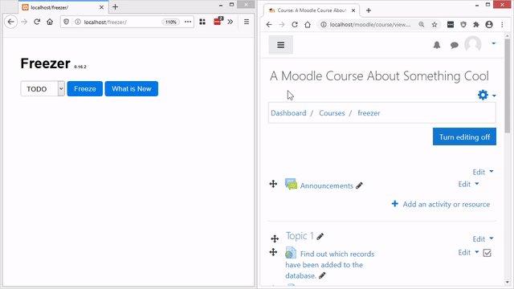
Task: Open the Topic 1 Edit dropdown
Action: pos(483,239)
